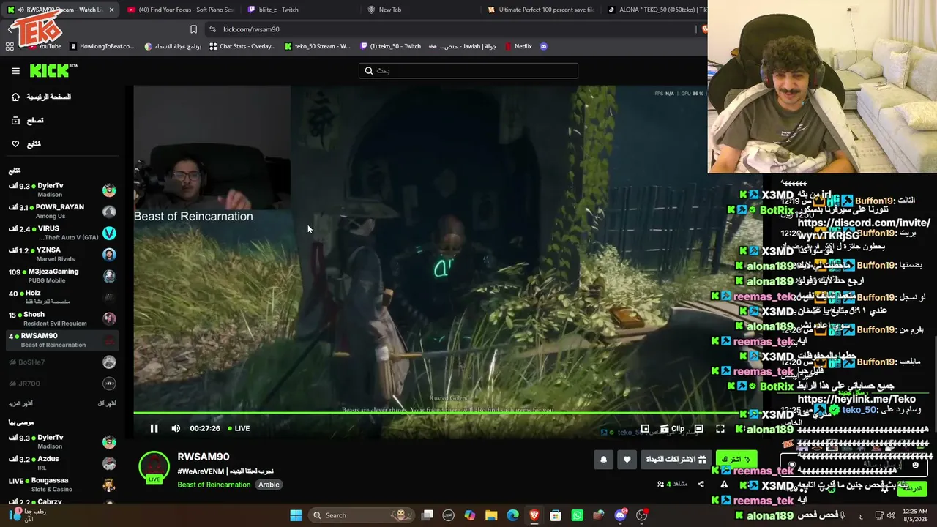Switch to the New Tab browser tab
This screenshot has height=527, width=937.
pos(421,10)
